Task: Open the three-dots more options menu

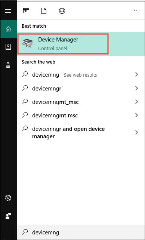Action: (136, 11)
